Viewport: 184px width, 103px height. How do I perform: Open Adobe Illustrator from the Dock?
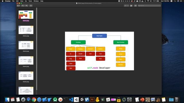click(x=92, y=100)
